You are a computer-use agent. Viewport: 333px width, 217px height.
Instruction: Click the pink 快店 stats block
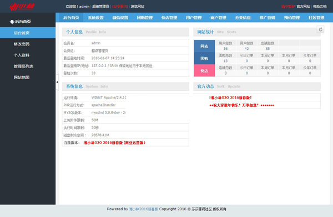tap(204, 70)
